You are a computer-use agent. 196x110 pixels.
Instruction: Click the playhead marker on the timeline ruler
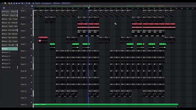pos(88,8)
